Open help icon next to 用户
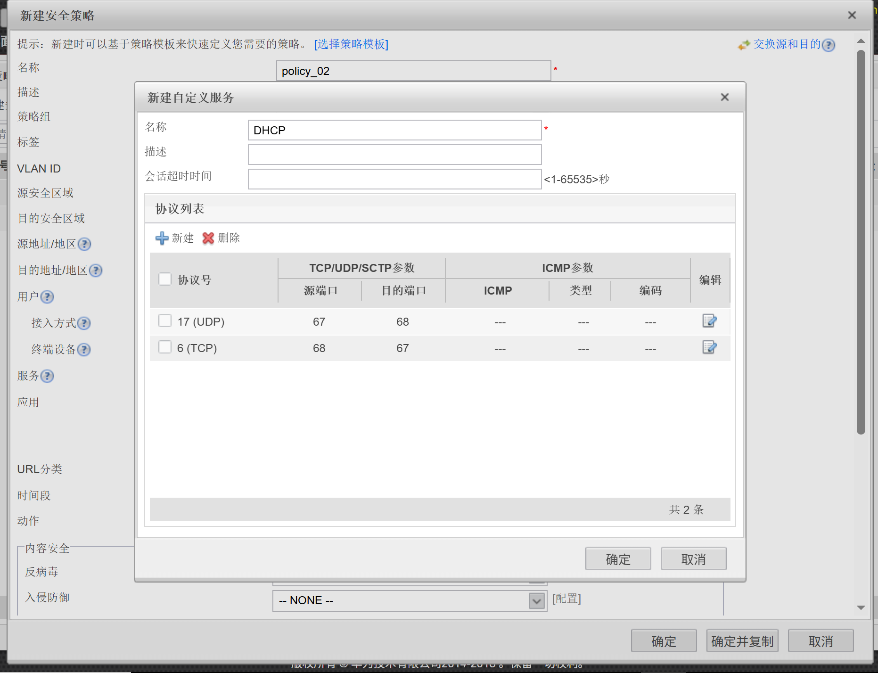Image resolution: width=878 pixels, height=673 pixels. pyautogui.click(x=47, y=296)
